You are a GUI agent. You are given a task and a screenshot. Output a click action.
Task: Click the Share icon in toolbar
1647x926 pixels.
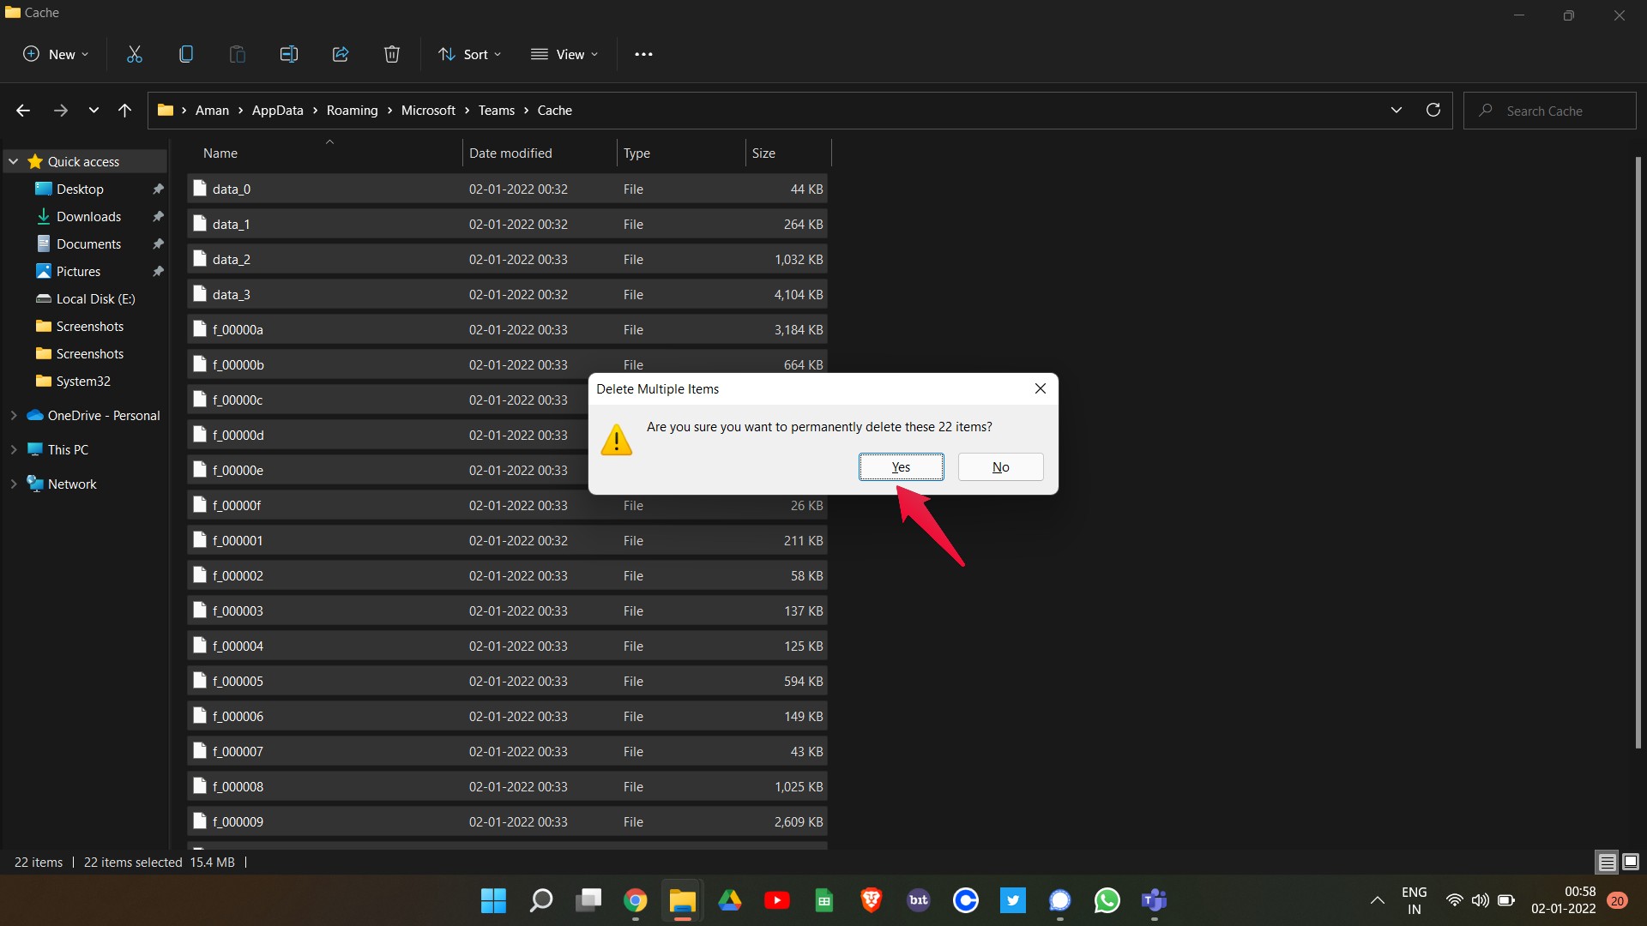[x=341, y=53]
